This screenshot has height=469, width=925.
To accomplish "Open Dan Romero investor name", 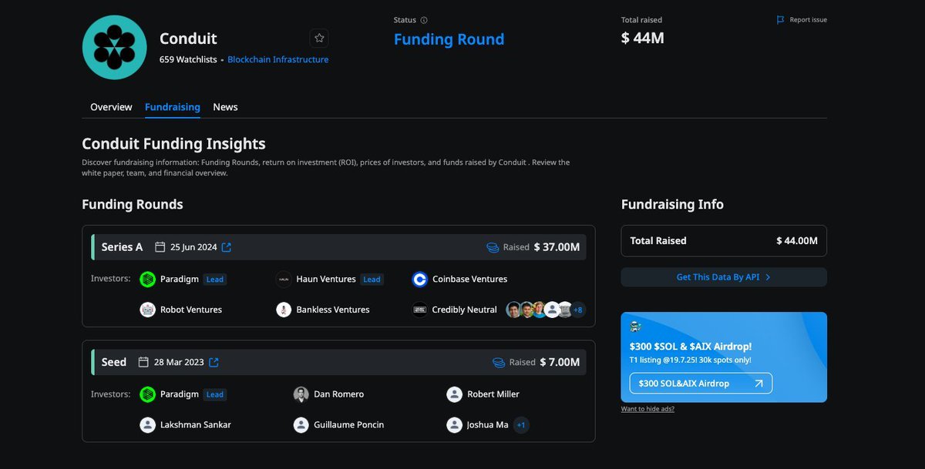I will [338, 394].
